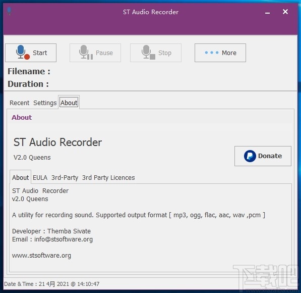Select the inner About sub-tab

(20, 177)
